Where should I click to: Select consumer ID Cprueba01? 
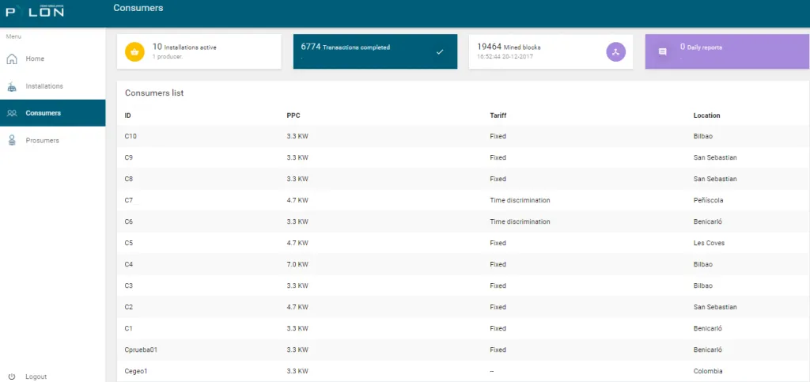point(141,350)
